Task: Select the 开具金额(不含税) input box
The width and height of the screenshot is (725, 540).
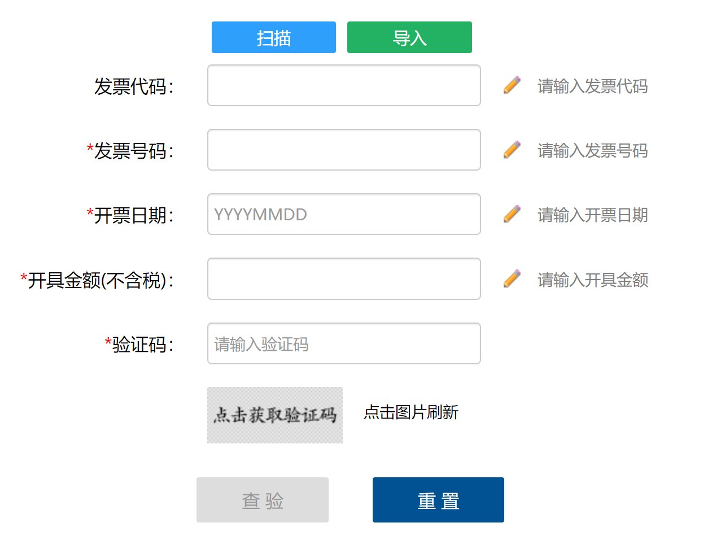Action: 343,278
